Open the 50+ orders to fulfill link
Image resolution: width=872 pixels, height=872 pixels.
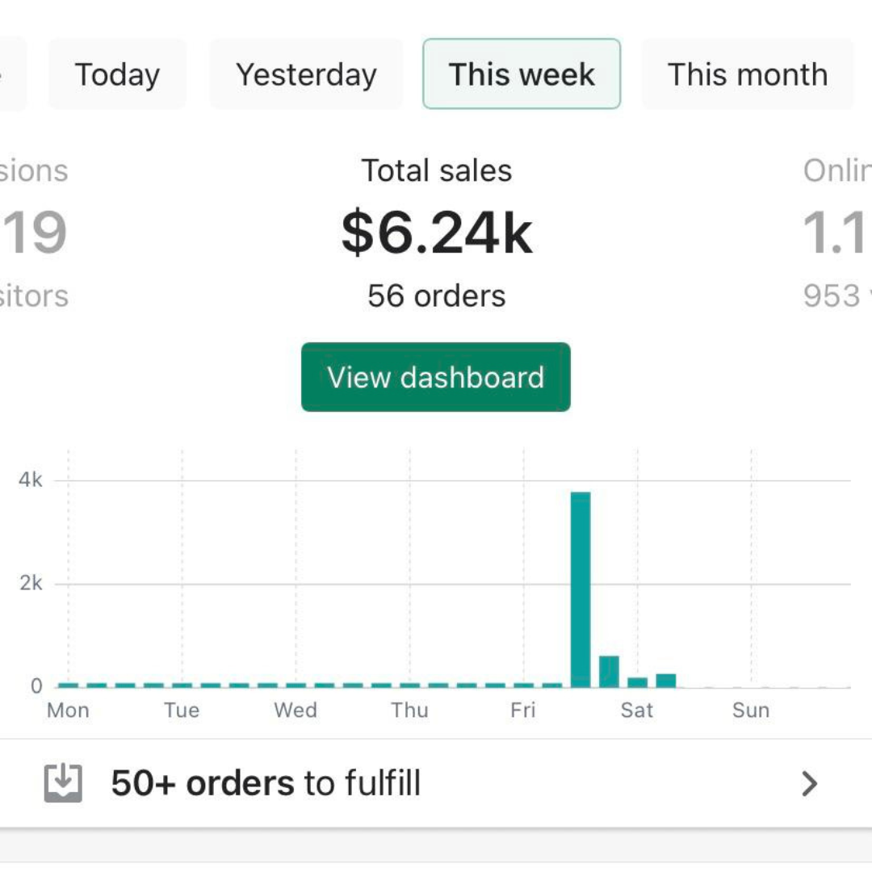tap(266, 783)
